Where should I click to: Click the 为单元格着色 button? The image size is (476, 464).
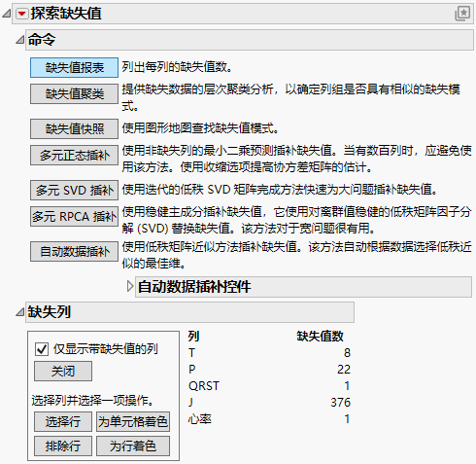(x=133, y=421)
